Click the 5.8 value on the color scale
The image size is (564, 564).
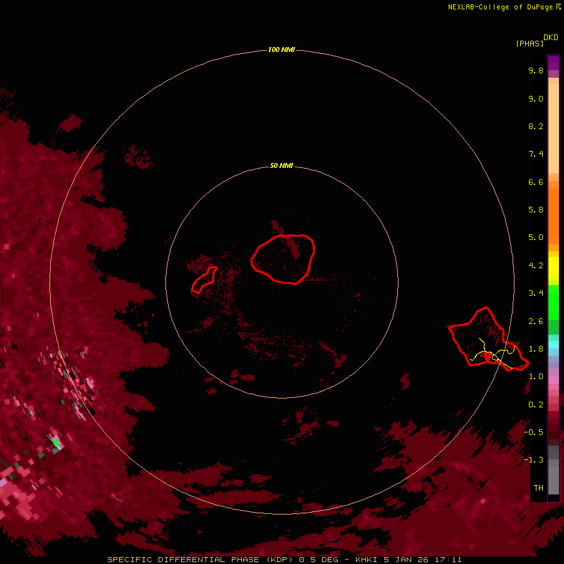[536, 210]
